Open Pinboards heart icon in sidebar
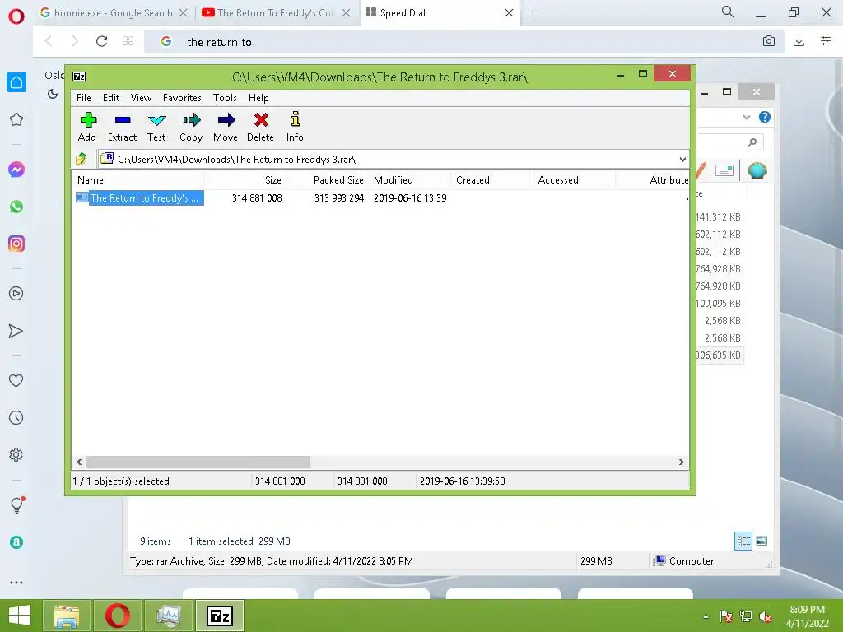The width and height of the screenshot is (843, 632). tap(16, 380)
